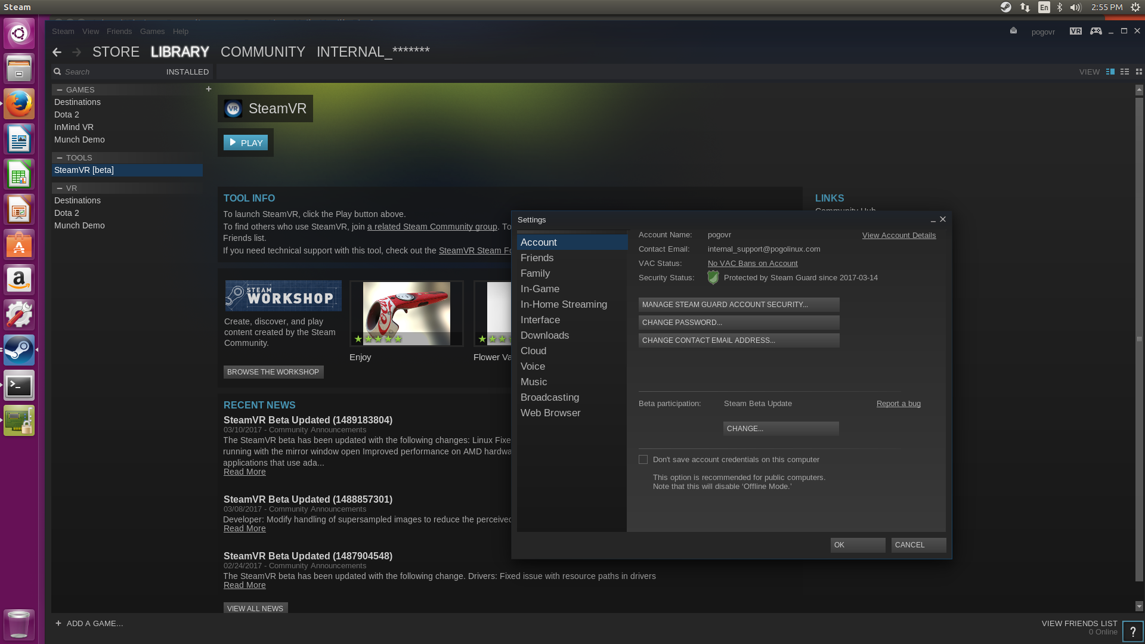Image resolution: width=1145 pixels, height=644 pixels.
Task: Click Manage Steam Guard Account Security button
Action: click(x=739, y=305)
